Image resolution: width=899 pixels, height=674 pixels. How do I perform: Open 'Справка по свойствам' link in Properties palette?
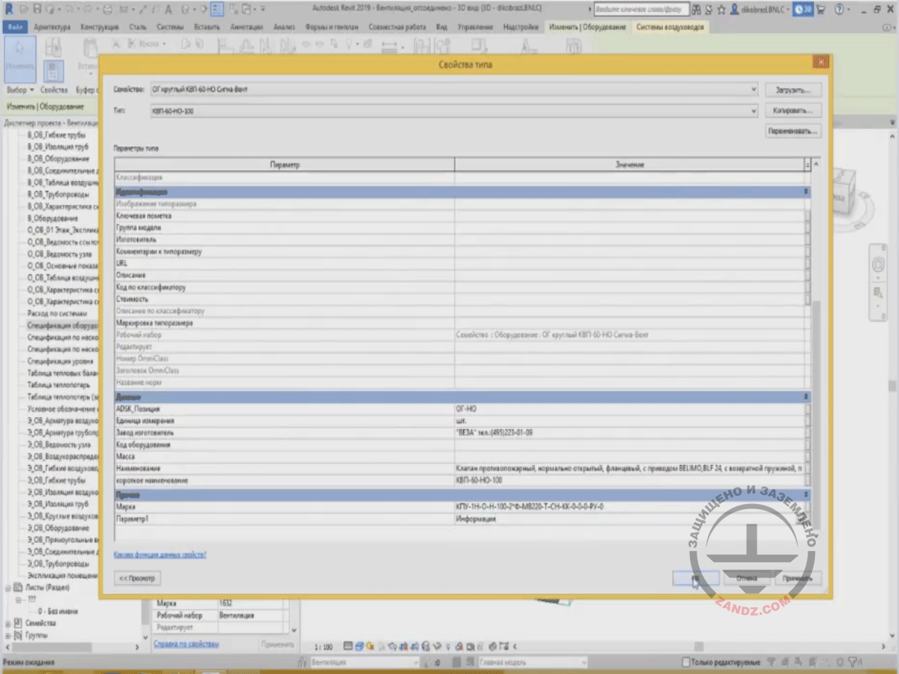[x=187, y=644]
